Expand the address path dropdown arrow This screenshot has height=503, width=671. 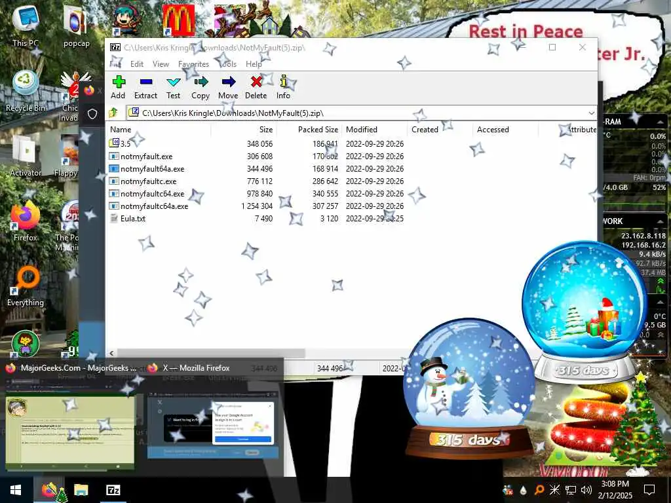592,113
